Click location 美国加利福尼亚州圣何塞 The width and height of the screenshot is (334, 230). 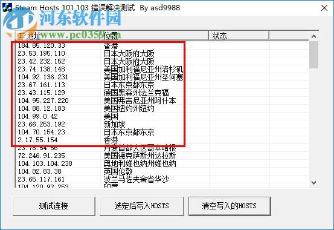click(143, 77)
